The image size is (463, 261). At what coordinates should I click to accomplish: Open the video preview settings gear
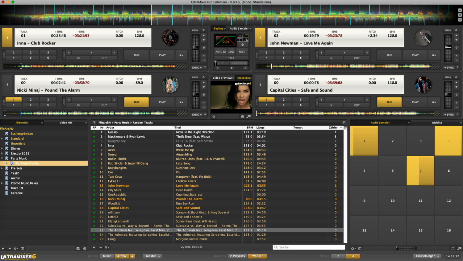tap(214, 117)
